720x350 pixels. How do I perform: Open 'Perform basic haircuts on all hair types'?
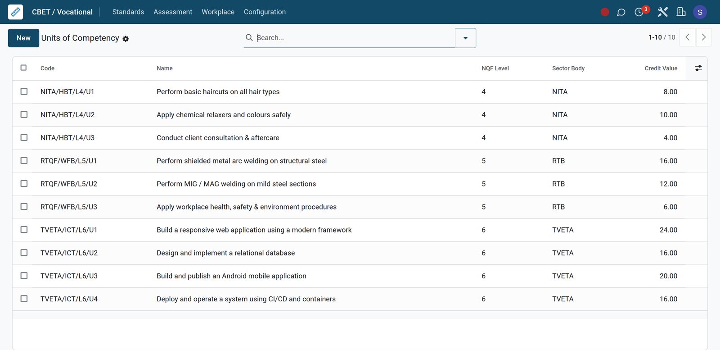(x=218, y=92)
